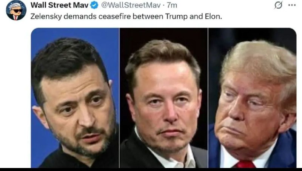Click the "Wall Street Mav" display name
This screenshot has width=302, height=171.
pos(59,5)
